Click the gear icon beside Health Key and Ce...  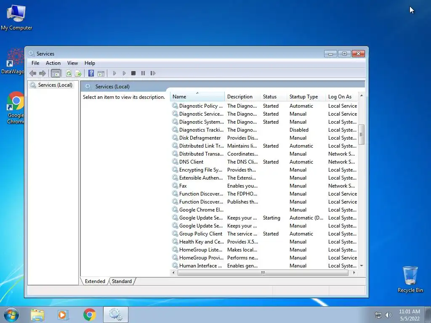(175, 241)
